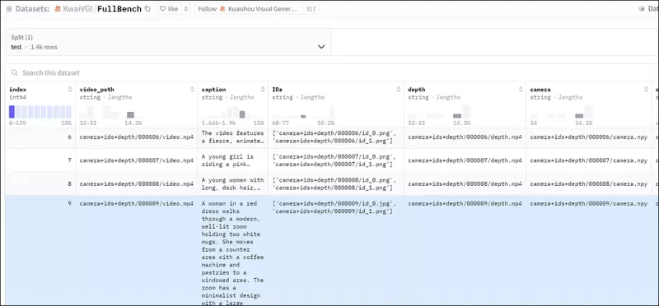Select the index 0-139 histogram bar
The image size is (659, 306).
[12, 112]
